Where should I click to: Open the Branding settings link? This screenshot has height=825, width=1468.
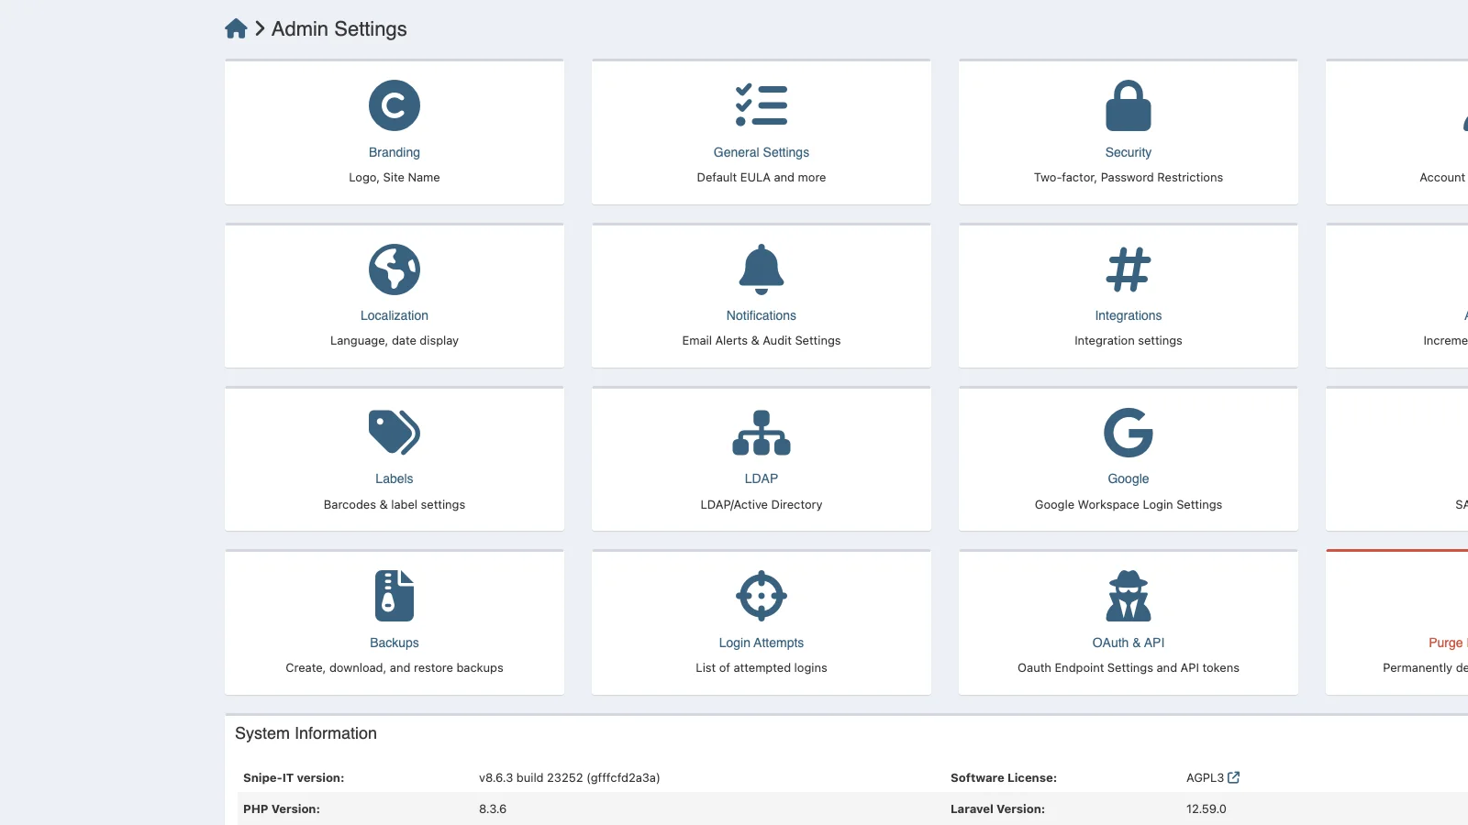click(x=395, y=152)
